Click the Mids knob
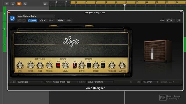This screenshot has width=186, height=104. pos(40,66)
